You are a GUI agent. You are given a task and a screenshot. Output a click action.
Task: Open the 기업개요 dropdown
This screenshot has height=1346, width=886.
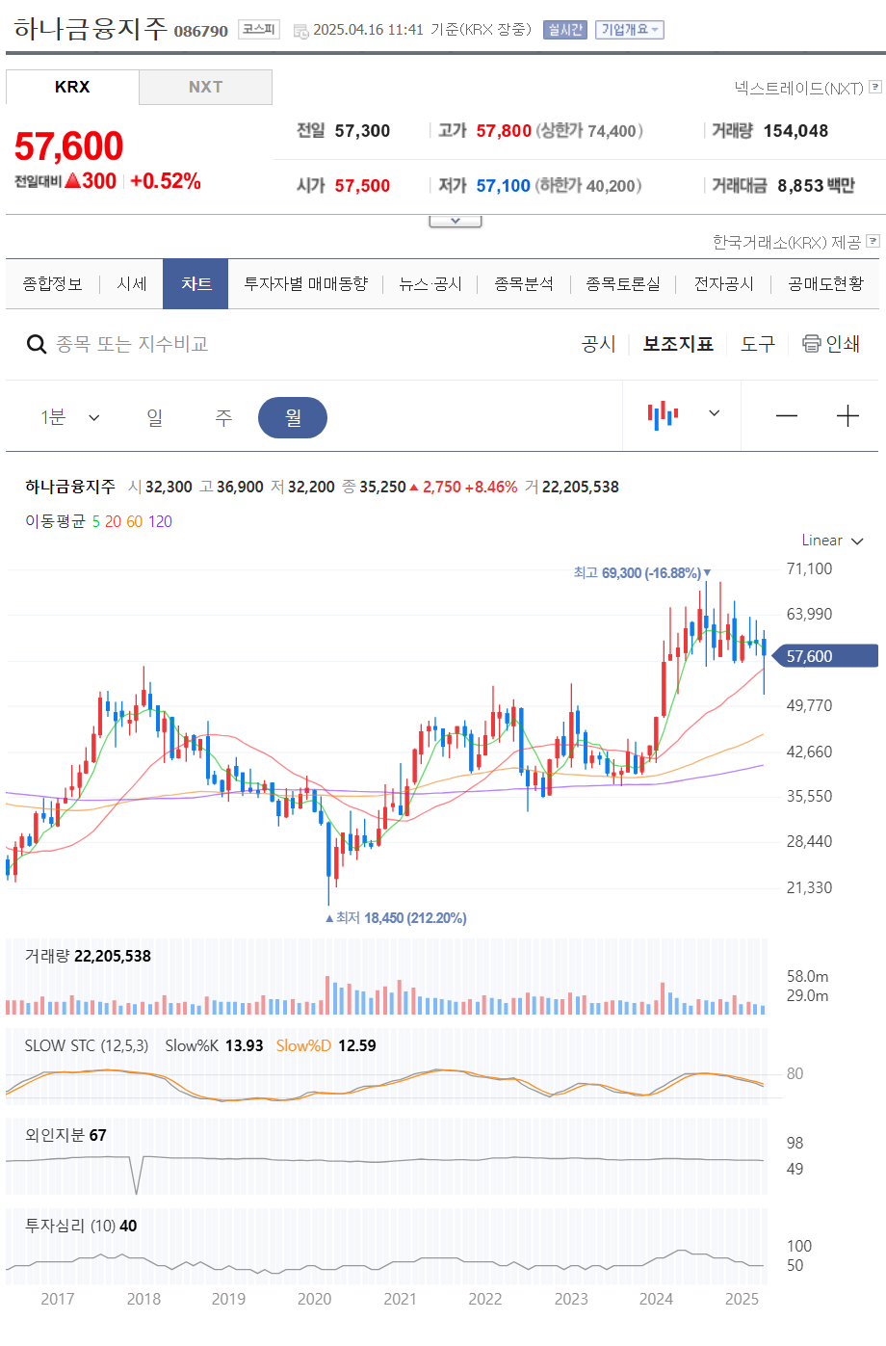[630, 30]
